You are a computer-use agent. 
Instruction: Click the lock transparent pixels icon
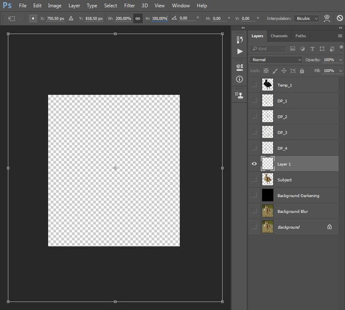[266, 71]
